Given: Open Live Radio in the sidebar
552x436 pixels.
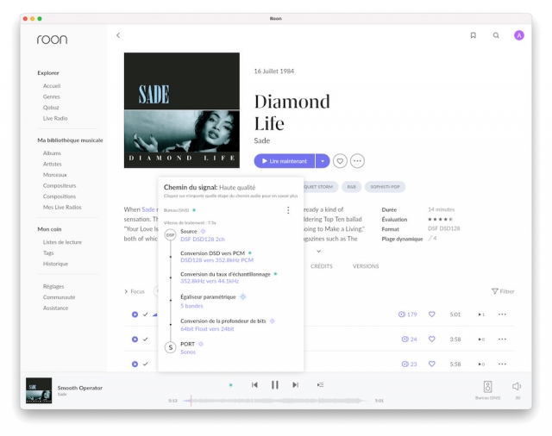Looking at the screenshot, I should click(x=55, y=119).
